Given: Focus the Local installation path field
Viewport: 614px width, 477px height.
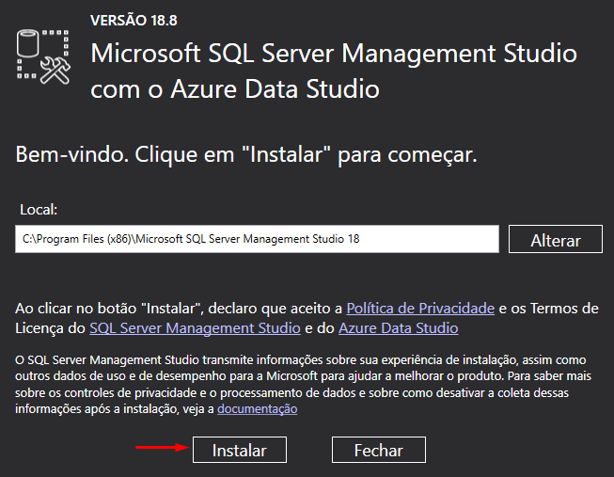Looking at the screenshot, I should pos(257,239).
